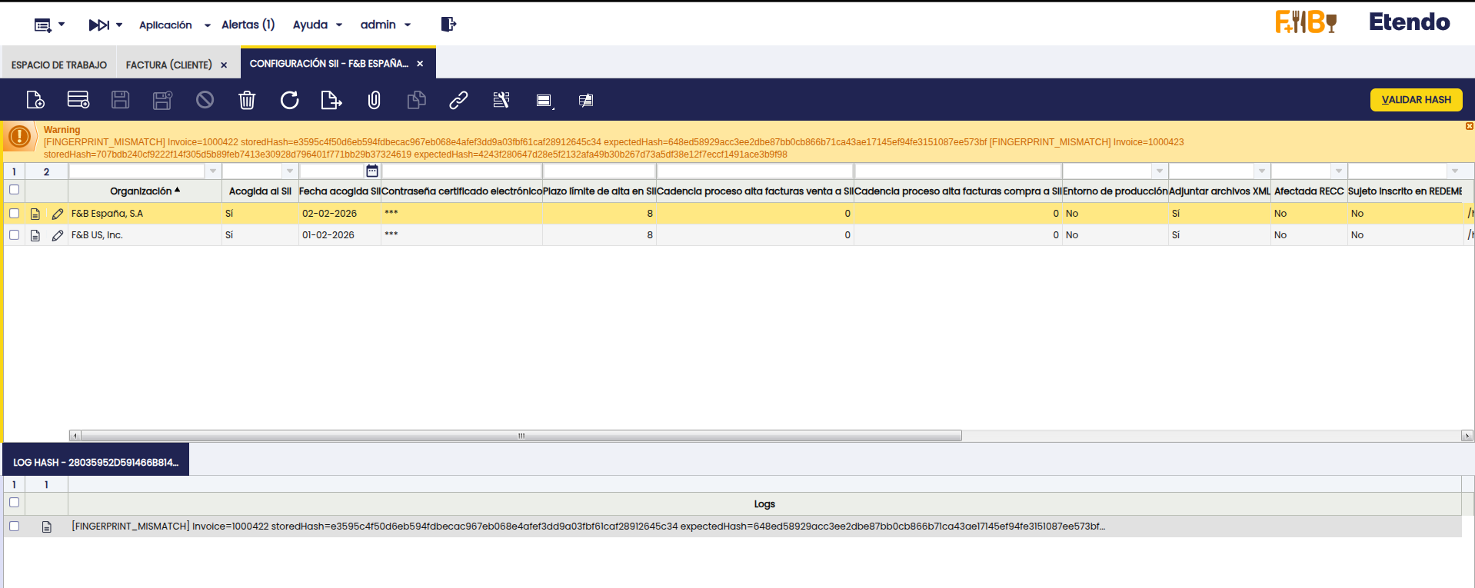
Task: Open the edit pencil for F&B US, Inc.
Action: [x=58, y=236]
